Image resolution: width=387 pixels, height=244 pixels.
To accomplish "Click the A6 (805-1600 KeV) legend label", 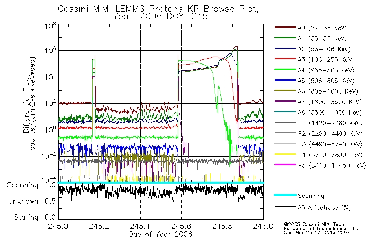I will pyautogui.click(x=328, y=91).
